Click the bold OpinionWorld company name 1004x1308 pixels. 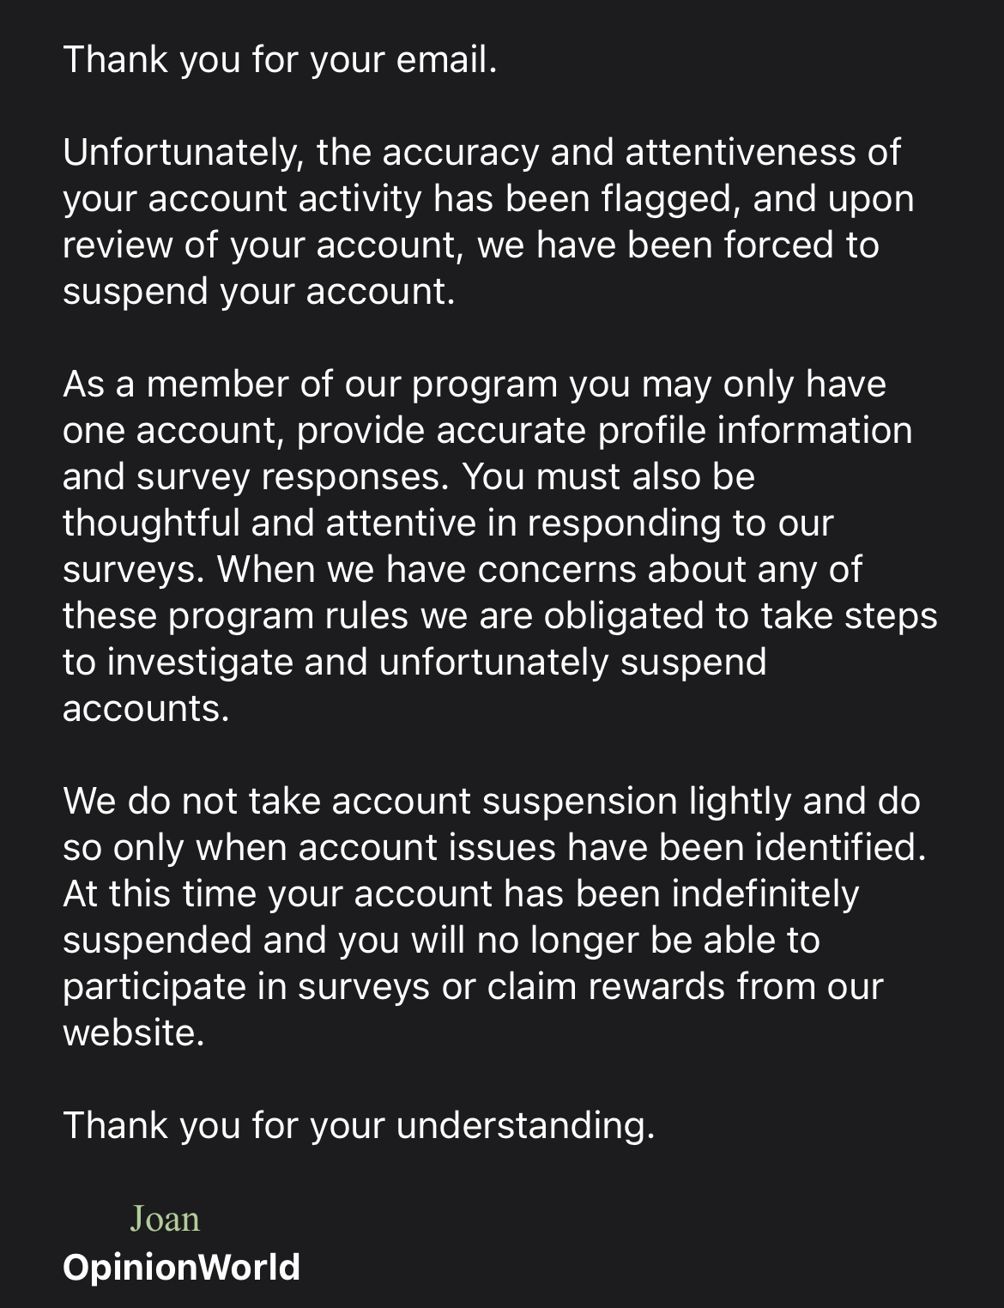point(181,1267)
